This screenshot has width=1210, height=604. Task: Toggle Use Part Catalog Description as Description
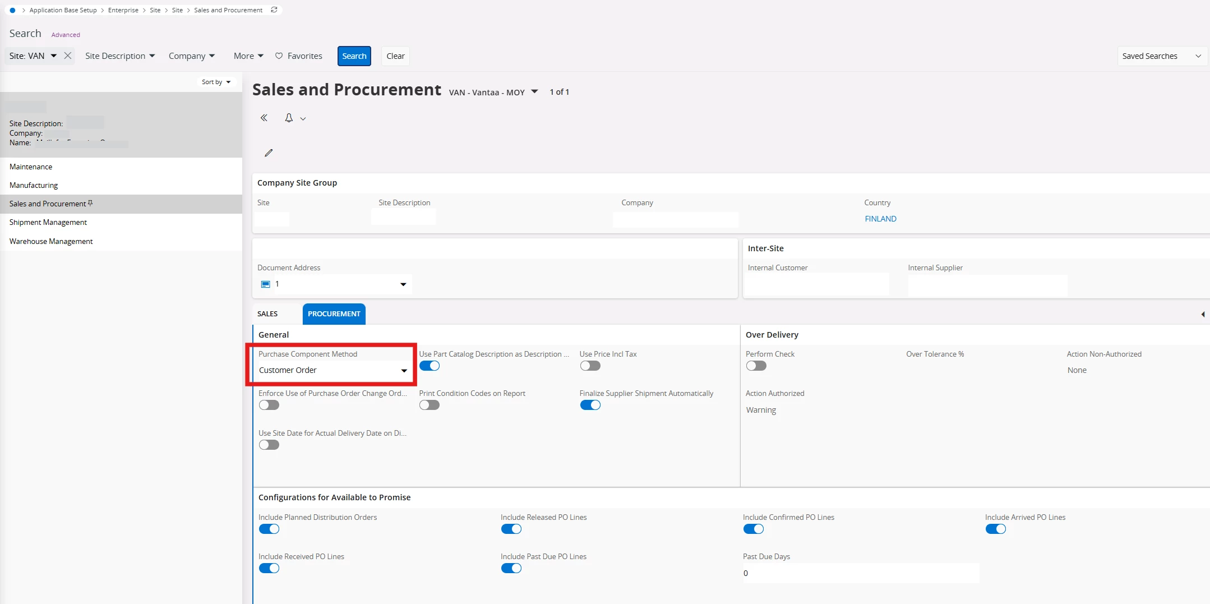[429, 366]
